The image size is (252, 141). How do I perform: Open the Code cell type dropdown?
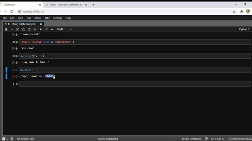click(64, 29)
